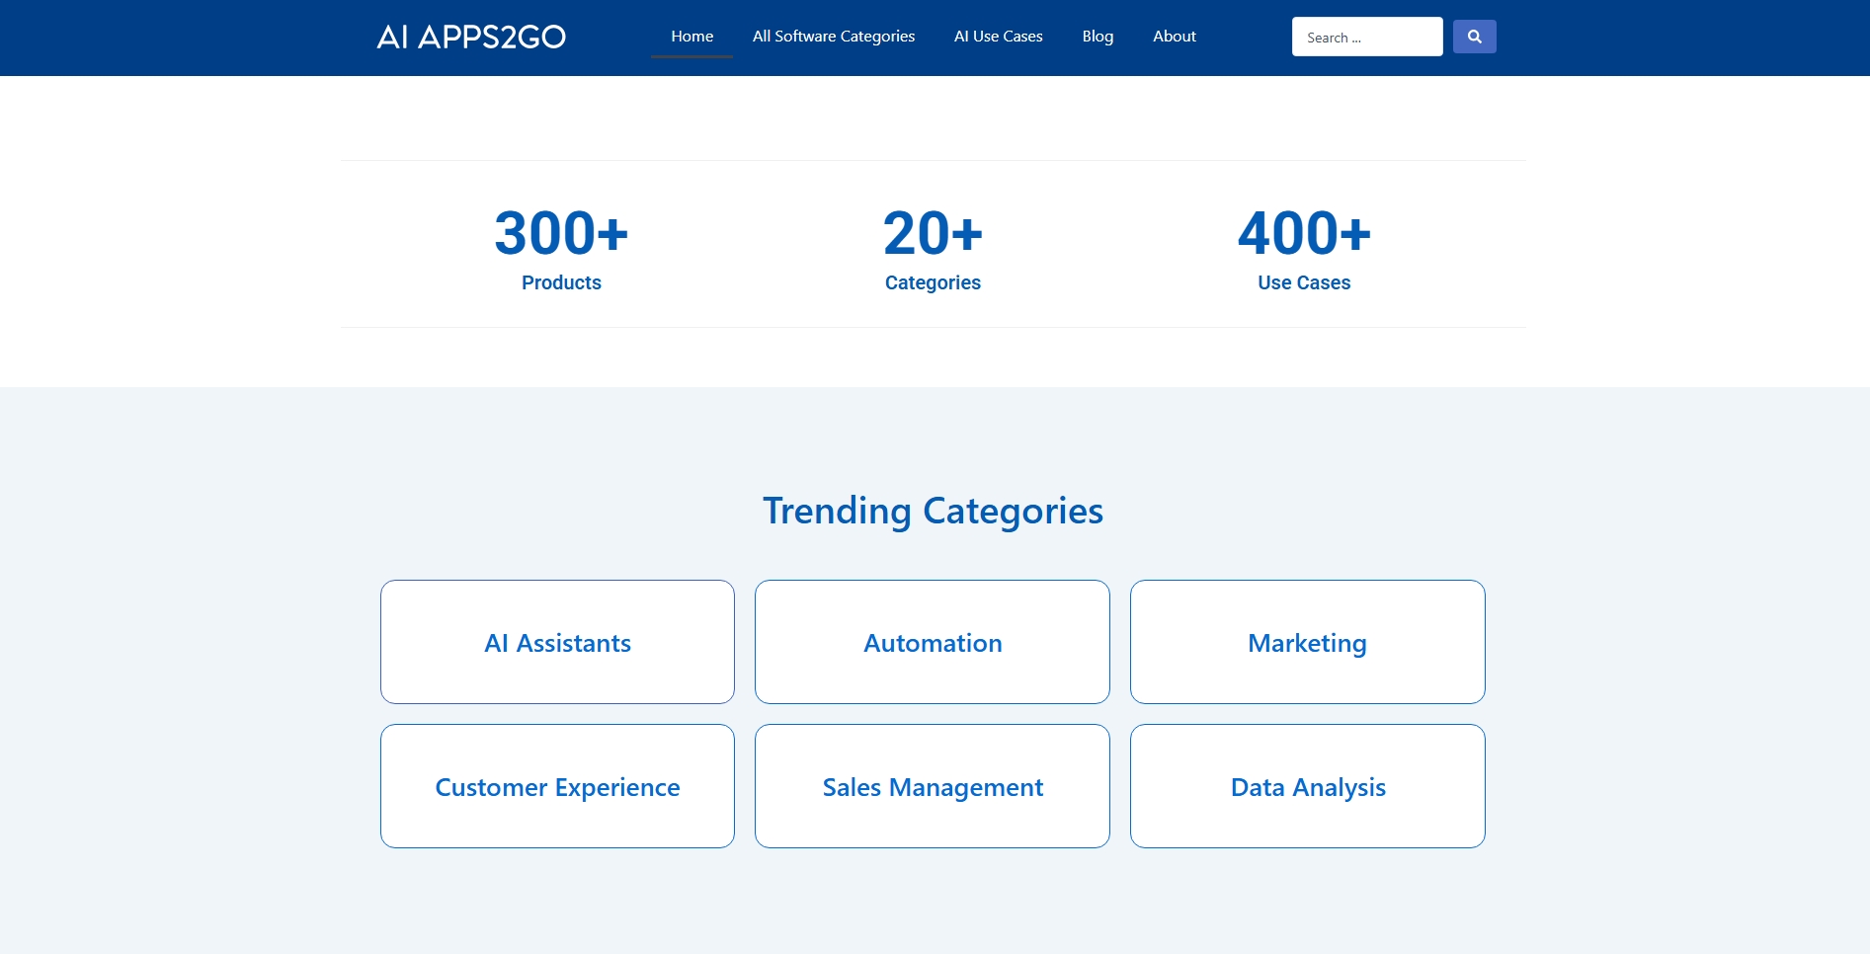Open the Data Analysis category
The image size is (1870, 954).
1307,786
